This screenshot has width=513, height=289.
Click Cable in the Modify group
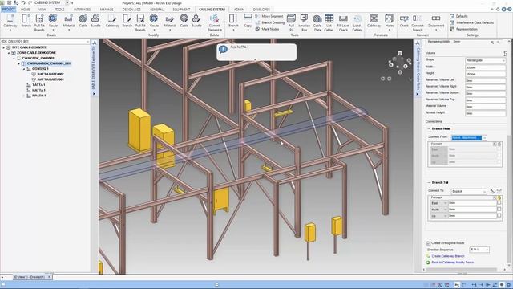pyautogui.click(x=184, y=21)
